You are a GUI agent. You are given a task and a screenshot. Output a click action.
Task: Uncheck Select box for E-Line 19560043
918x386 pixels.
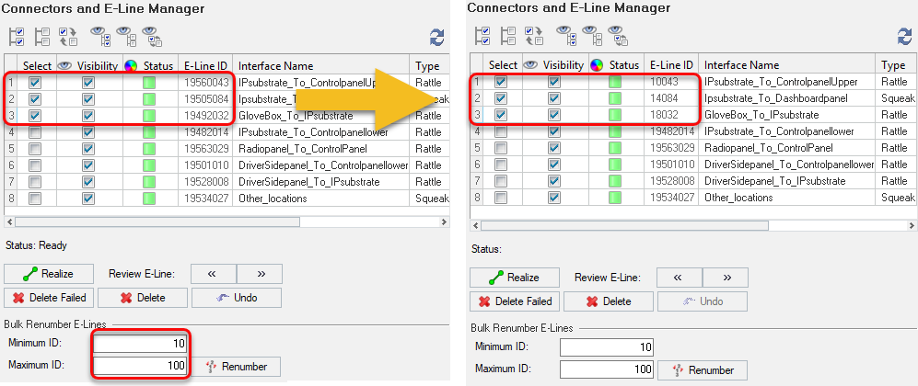35,83
